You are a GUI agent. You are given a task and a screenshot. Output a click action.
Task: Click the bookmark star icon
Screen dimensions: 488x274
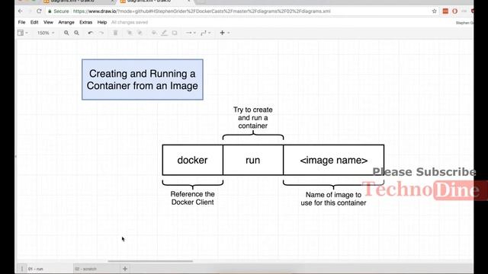[x=434, y=11]
